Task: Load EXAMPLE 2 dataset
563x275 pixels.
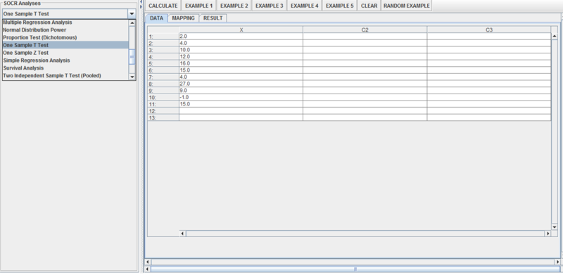Action: click(234, 6)
